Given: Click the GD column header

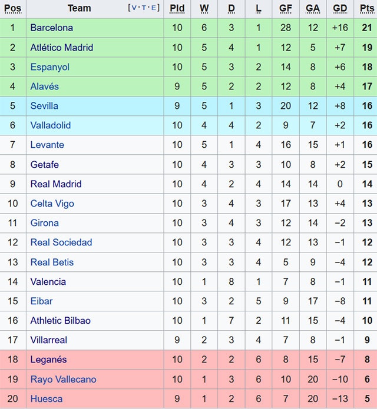Looking at the screenshot, I should pos(340,8).
